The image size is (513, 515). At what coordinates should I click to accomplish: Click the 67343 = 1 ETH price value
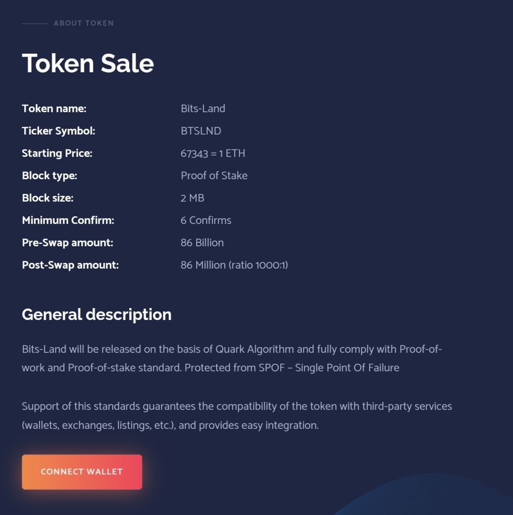(x=213, y=154)
